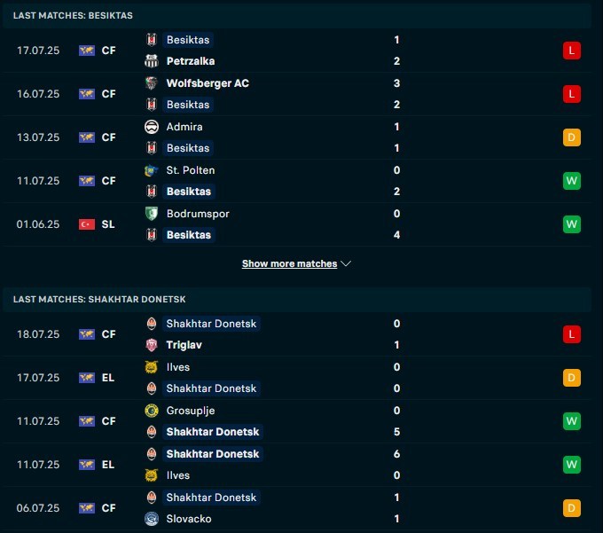
Task: Open the Last Matches: Besiktas section header
Action: click(x=73, y=15)
